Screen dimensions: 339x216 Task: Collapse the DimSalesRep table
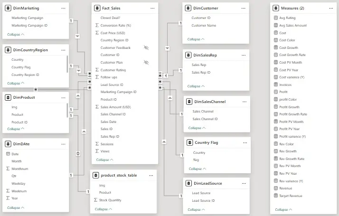click(196, 86)
